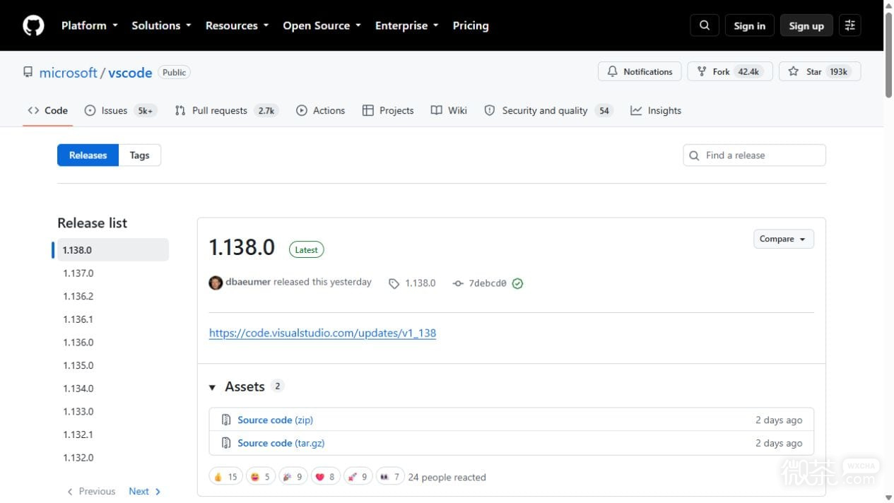Click the tag icon next to 1.138.0
The height and width of the screenshot is (503, 894).
pyautogui.click(x=394, y=283)
